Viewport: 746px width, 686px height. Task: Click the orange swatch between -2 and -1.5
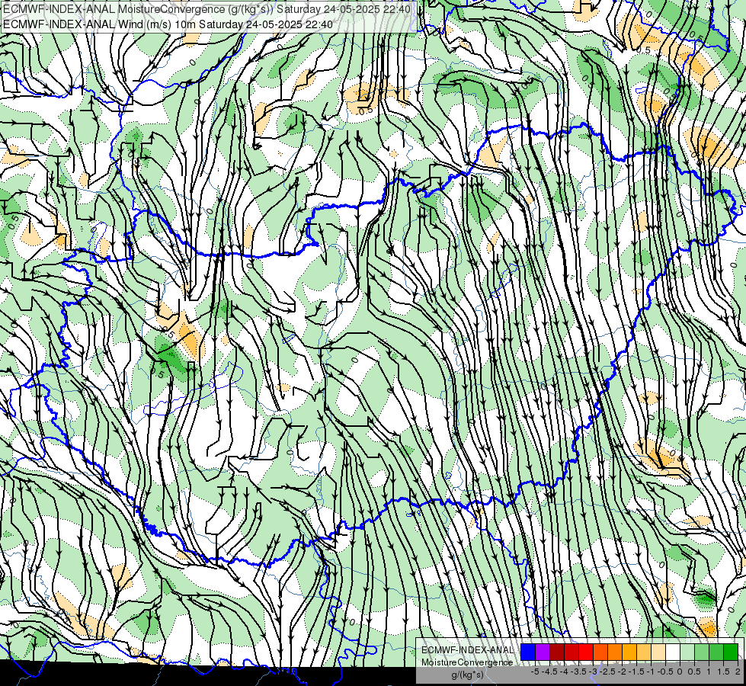(615, 652)
